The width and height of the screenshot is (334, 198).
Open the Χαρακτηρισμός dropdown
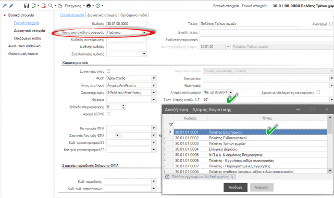[x=154, y=93]
